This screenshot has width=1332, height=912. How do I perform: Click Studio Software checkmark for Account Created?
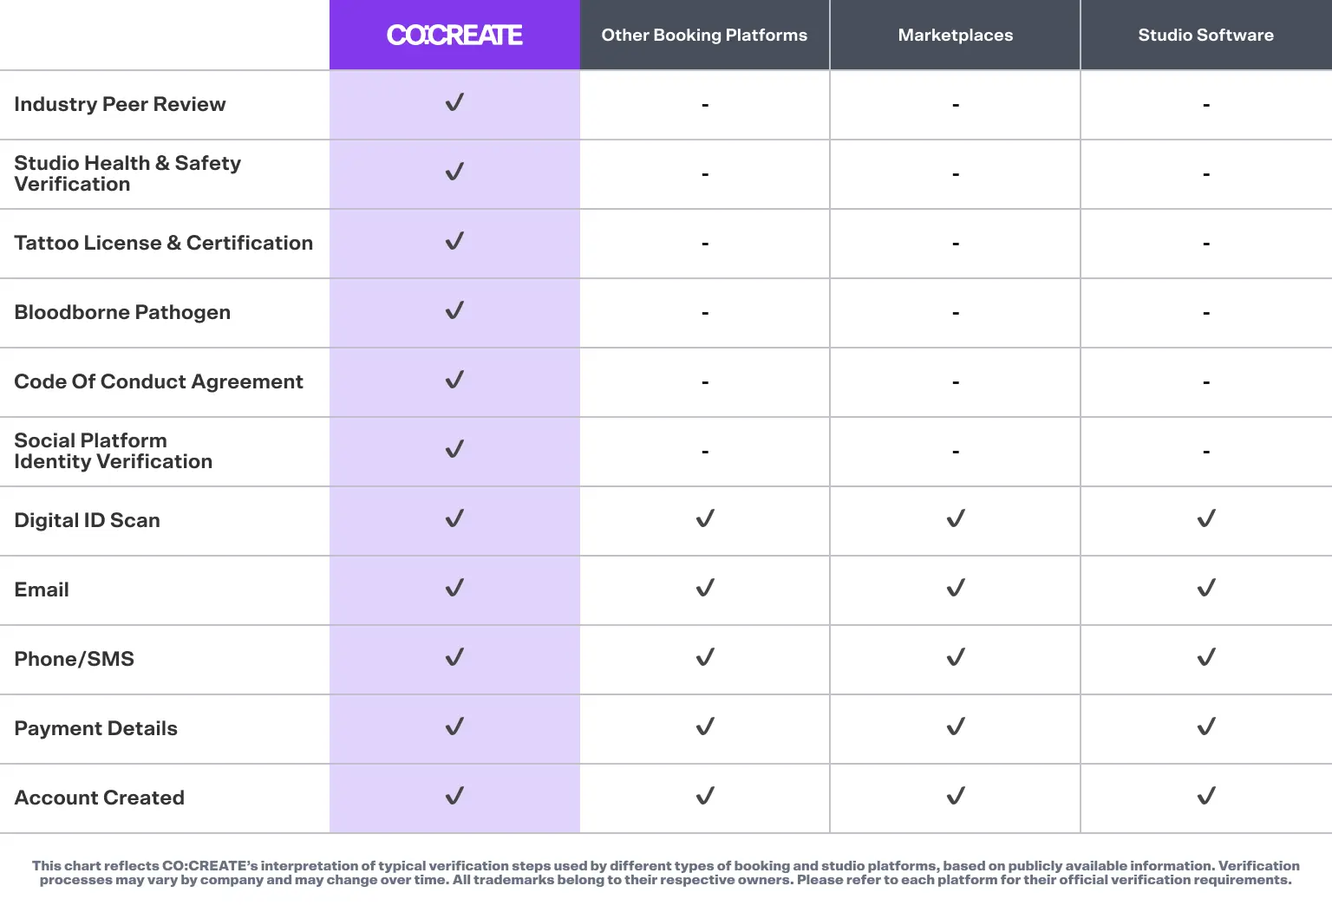click(1206, 797)
